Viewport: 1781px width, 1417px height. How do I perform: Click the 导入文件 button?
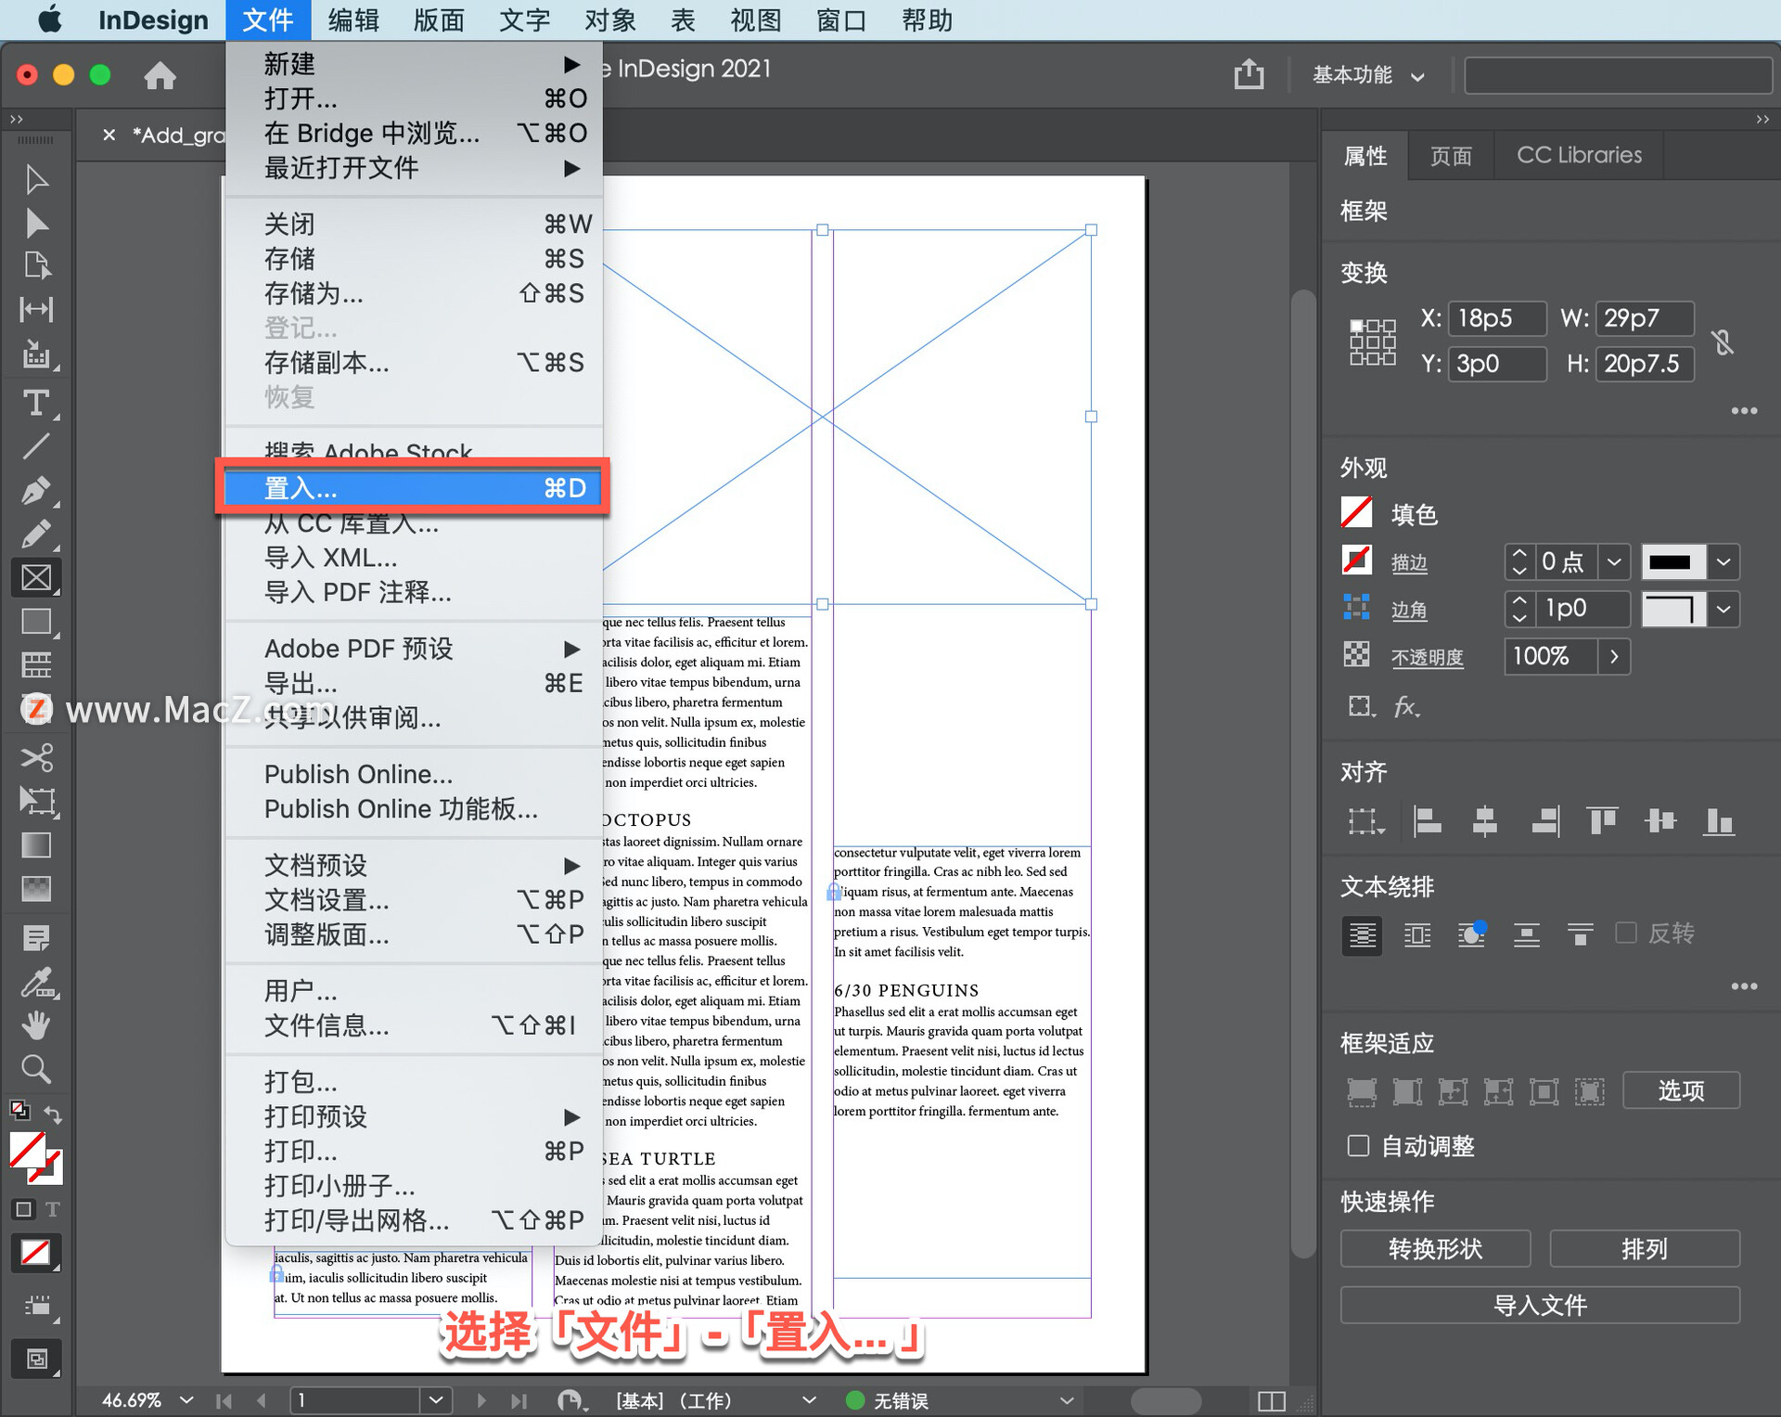[1540, 1306]
